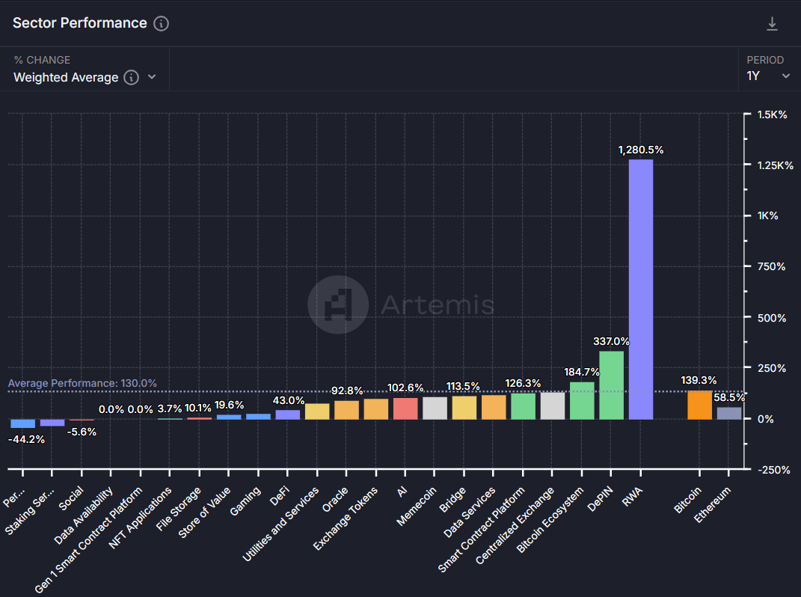Select the green DePIN bar

[x=611, y=385]
